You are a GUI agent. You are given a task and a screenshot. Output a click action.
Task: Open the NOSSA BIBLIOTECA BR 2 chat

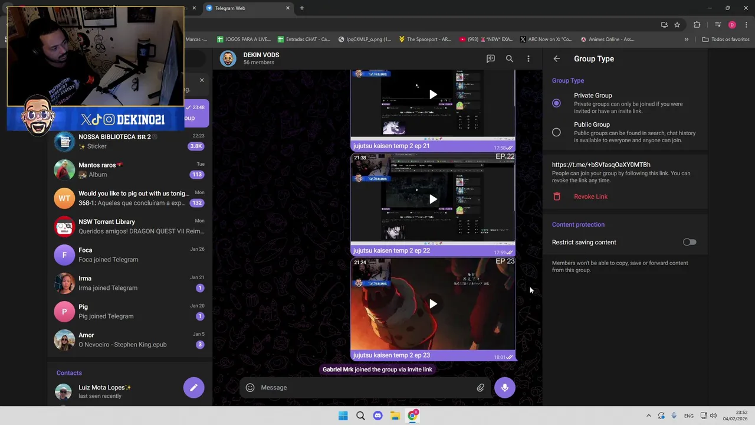pos(130,141)
